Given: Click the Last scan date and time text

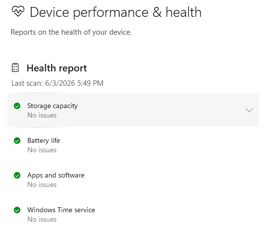Looking at the screenshot, I should pos(57,83).
